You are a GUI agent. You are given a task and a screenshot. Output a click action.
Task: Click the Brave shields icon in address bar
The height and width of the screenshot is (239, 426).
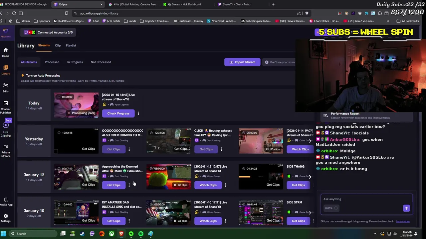[307, 13]
